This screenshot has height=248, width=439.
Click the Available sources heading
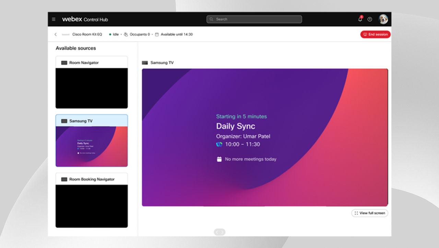click(76, 48)
